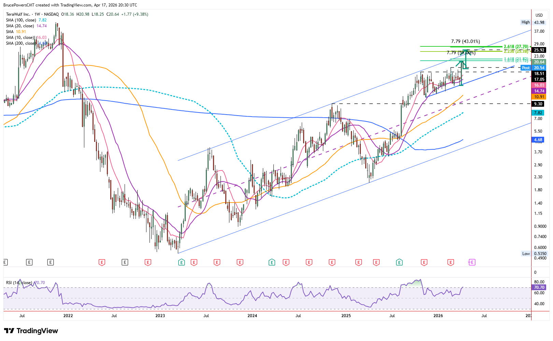Image resolution: width=553 pixels, height=341 pixels.
Task: Select the SMA 10.91 legend entry
Action: tap(16, 32)
